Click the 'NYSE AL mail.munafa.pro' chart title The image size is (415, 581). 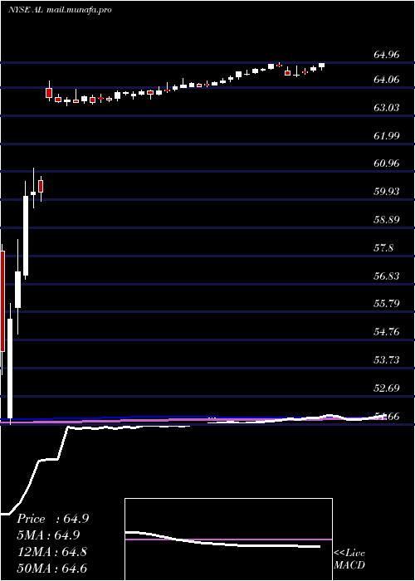(x=60, y=10)
